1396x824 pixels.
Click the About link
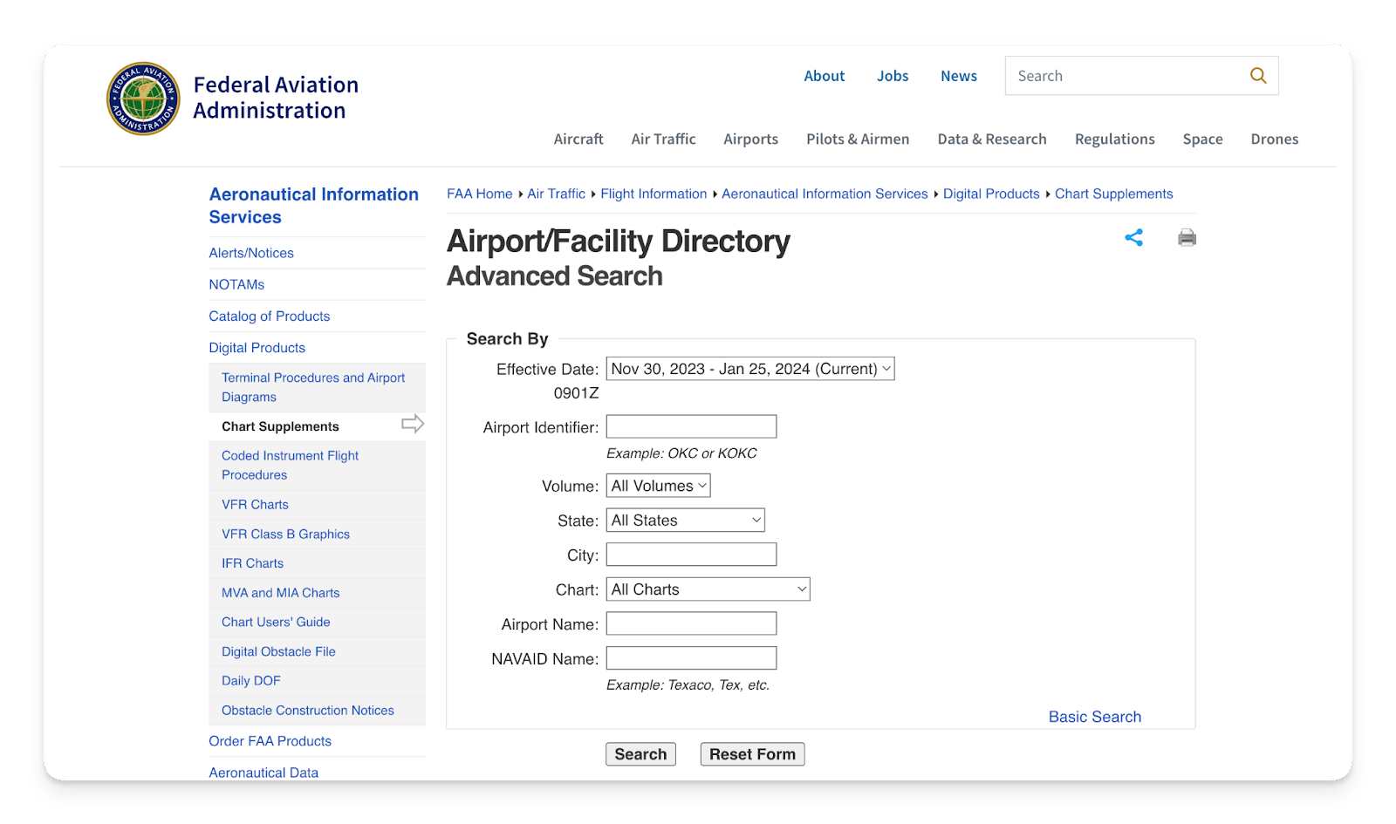coord(825,76)
